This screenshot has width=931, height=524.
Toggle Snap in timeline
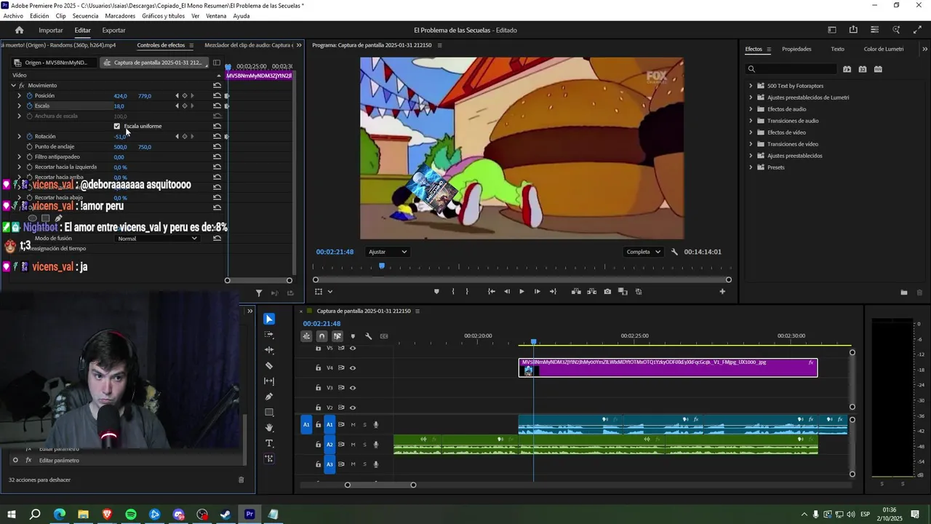[x=321, y=336]
